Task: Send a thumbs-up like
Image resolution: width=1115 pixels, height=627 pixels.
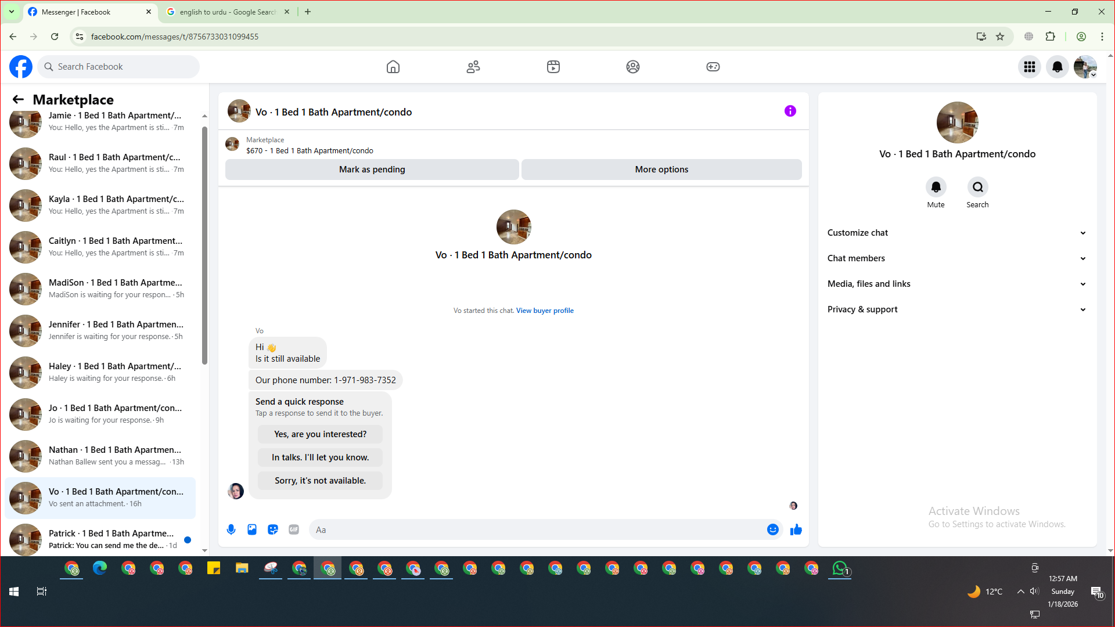Action: pyautogui.click(x=796, y=529)
